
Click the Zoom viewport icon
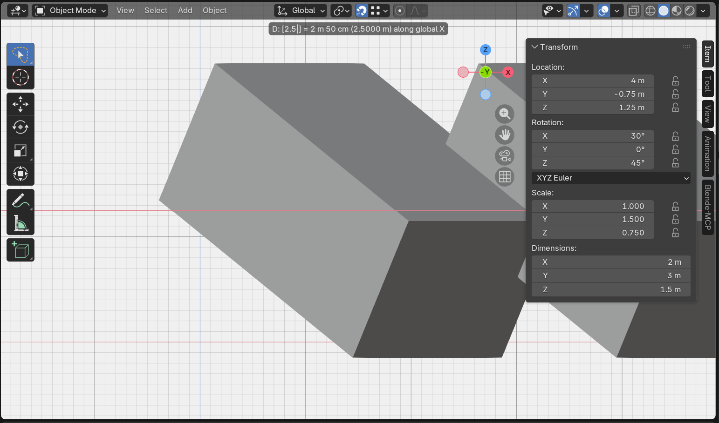click(505, 114)
